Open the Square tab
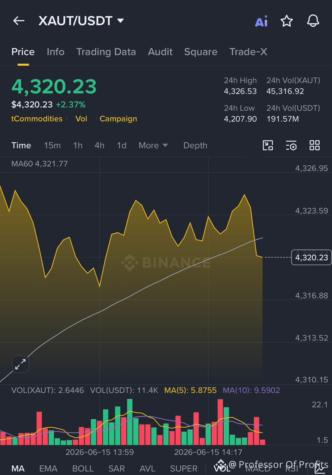Viewport: 332px width, 475px height. click(x=200, y=52)
